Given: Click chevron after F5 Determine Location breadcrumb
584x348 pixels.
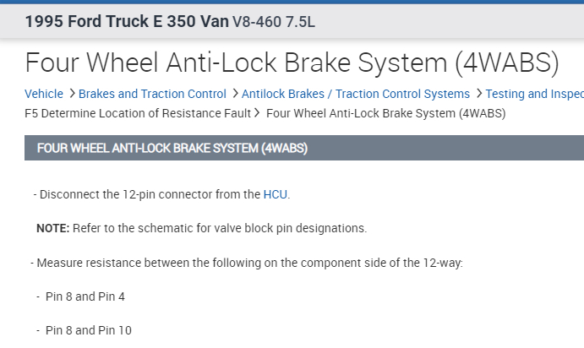Looking at the screenshot, I should coord(258,112).
